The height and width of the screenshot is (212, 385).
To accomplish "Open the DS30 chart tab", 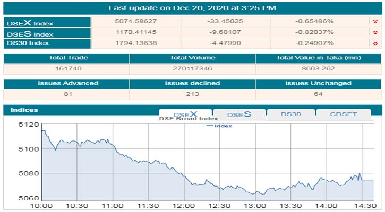I will tap(291, 114).
